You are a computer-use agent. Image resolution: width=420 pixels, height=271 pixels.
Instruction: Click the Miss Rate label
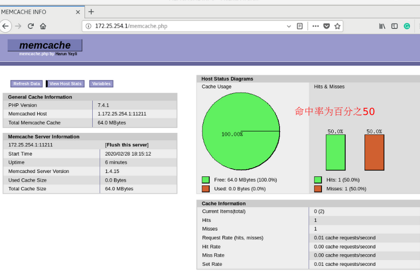(x=213, y=255)
